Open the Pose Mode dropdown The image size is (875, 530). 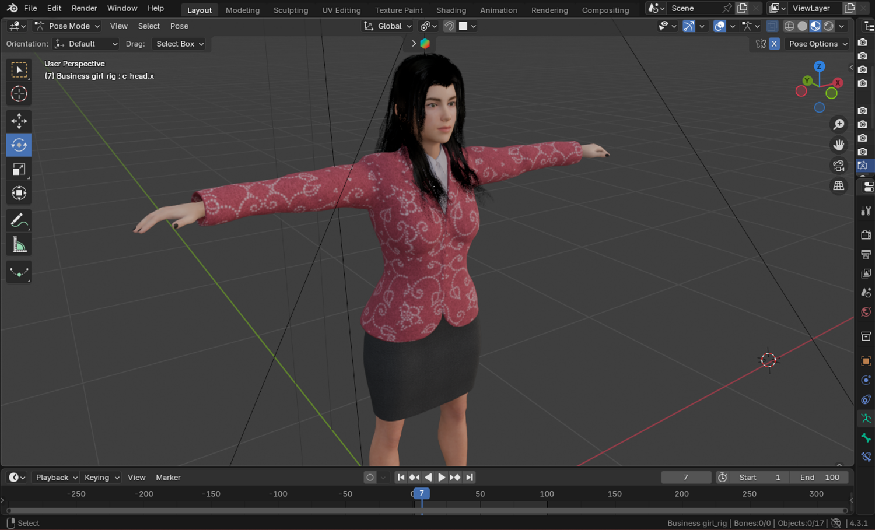[66, 26]
